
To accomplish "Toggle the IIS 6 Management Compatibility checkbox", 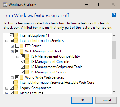I will (23, 56).
